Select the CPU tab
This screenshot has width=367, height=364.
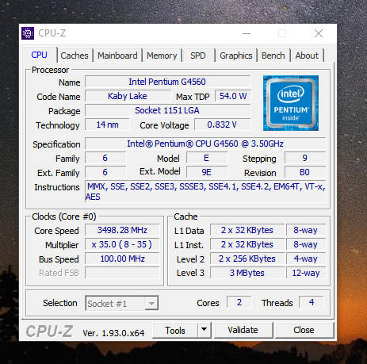(x=39, y=55)
